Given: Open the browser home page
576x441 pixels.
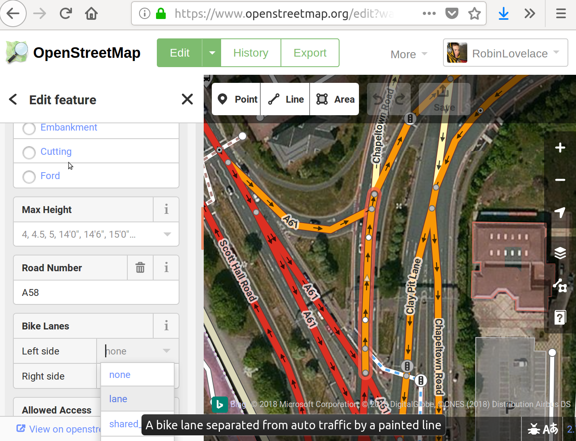Looking at the screenshot, I should click(91, 14).
